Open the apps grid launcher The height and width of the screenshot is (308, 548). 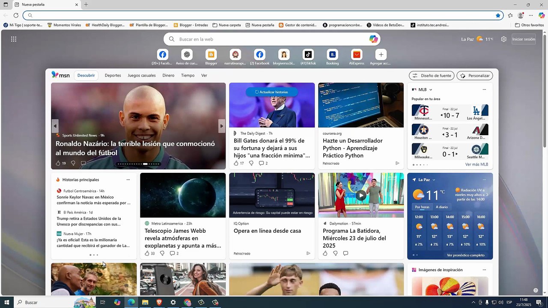14,39
